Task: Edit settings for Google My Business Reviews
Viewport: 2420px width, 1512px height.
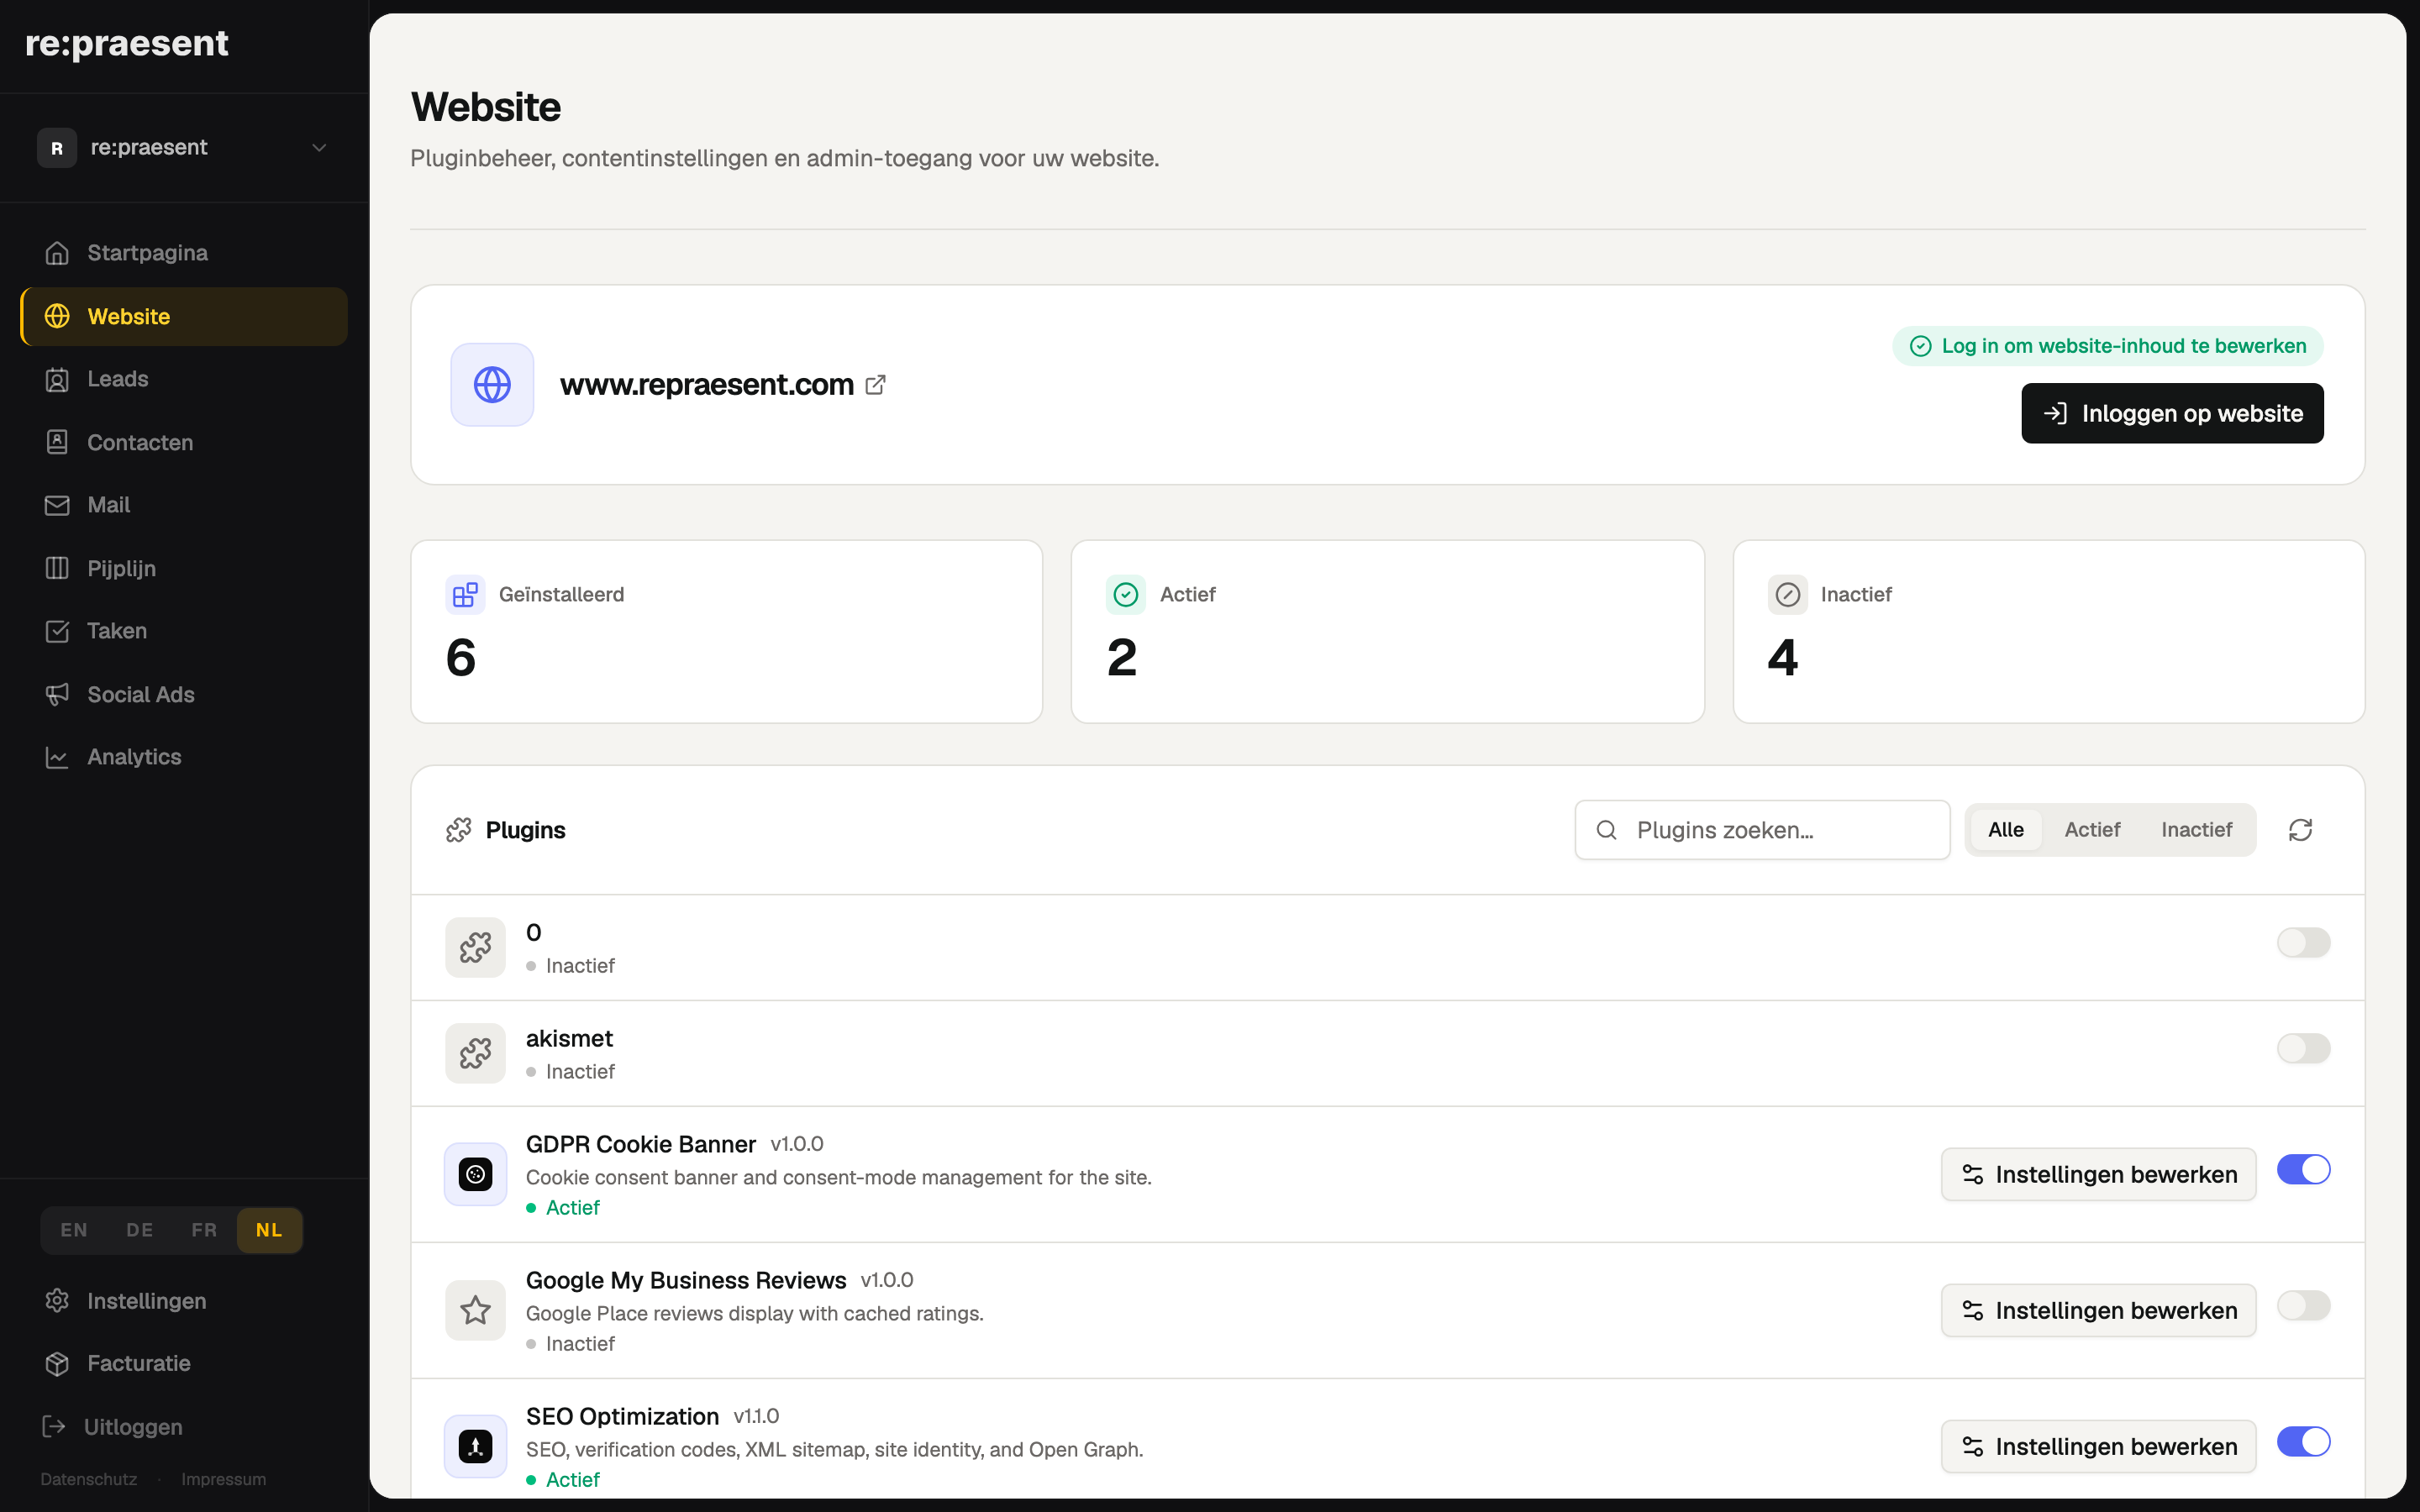Action: (x=2098, y=1310)
